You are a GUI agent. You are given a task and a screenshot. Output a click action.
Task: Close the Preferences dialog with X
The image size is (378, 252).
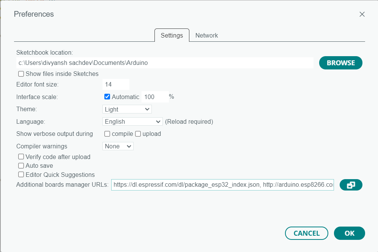pos(362,14)
